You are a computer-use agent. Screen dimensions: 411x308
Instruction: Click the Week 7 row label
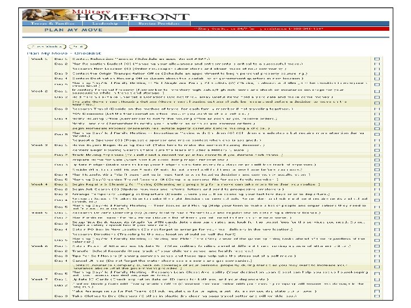(x=39, y=279)
